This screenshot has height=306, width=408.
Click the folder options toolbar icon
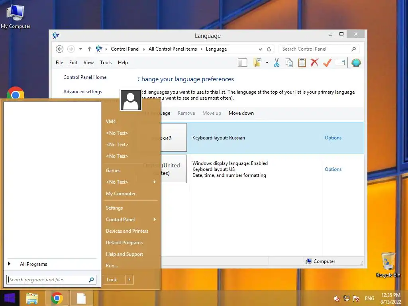pos(257,63)
